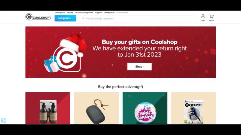Open the B2B Customer link
This screenshot has width=241, height=135.
(x=122, y=13)
